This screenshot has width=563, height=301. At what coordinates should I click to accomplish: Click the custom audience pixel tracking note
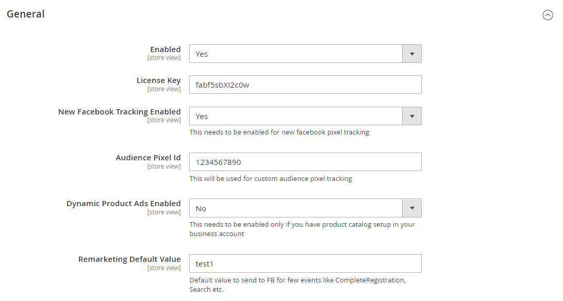pos(271,179)
